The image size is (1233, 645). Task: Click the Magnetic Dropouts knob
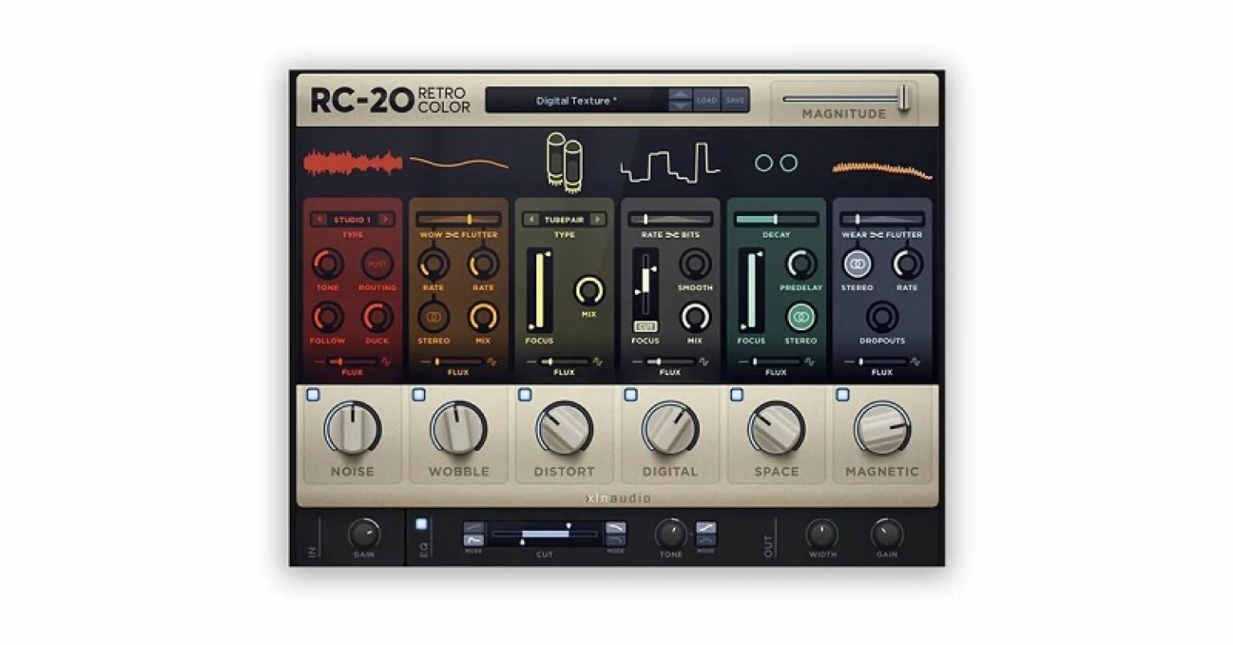click(882, 317)
